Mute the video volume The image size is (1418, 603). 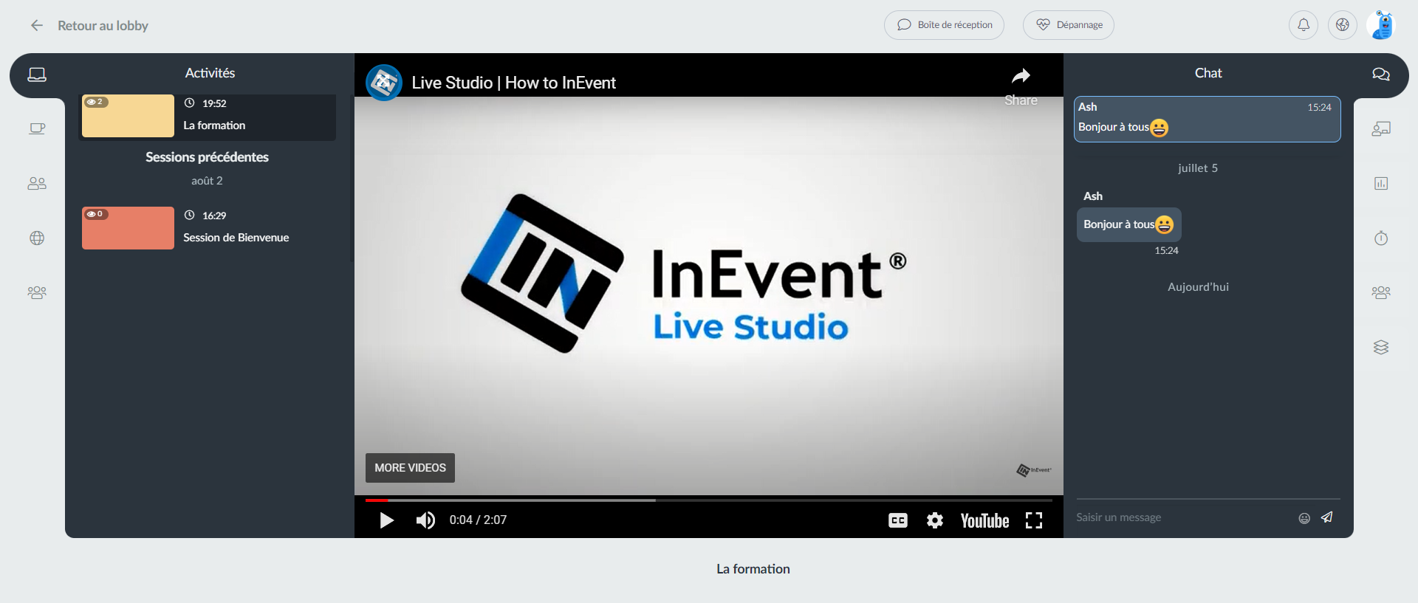point(425,520)
